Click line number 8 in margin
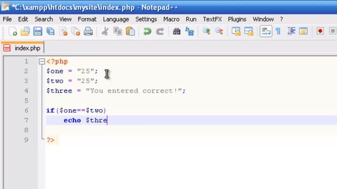Viewport: 337px width, 189px height. click(26, 130)
